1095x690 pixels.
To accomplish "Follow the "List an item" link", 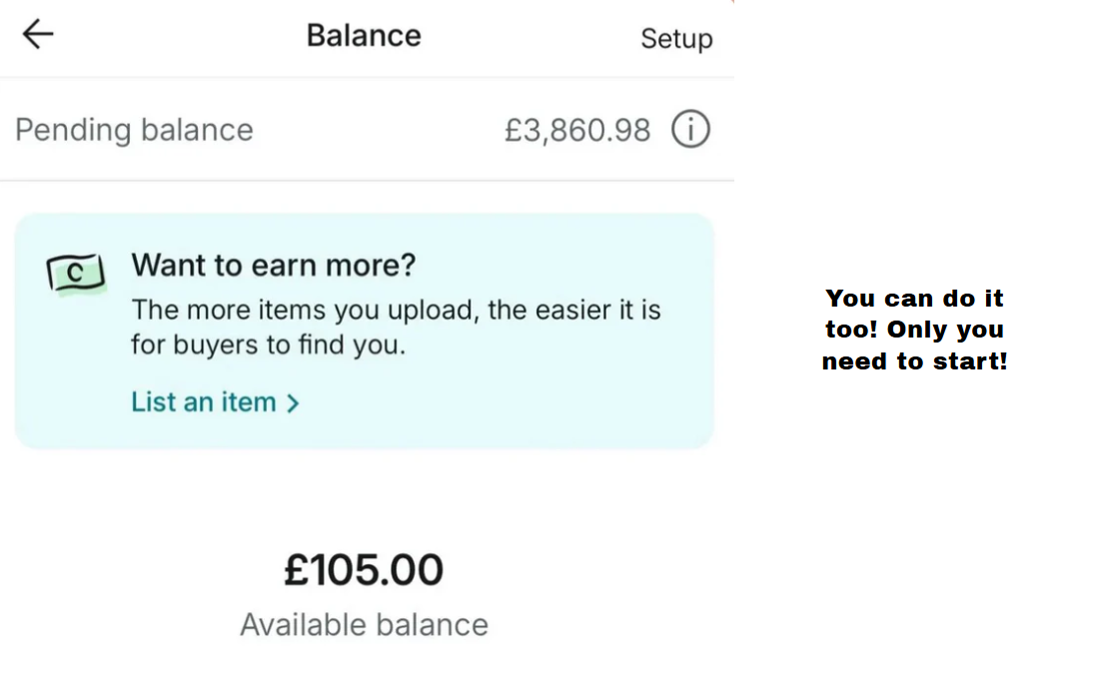I will click(x=204, y=402).
